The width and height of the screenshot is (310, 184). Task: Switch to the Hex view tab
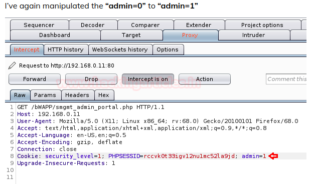(104, 95)
